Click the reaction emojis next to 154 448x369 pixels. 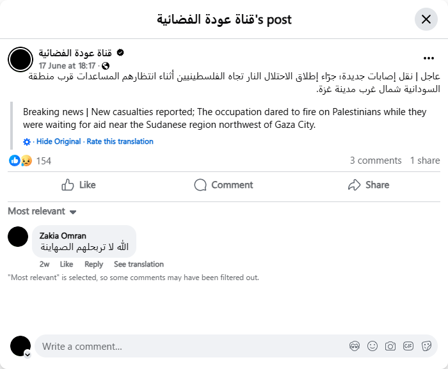(x=20, y=161)
